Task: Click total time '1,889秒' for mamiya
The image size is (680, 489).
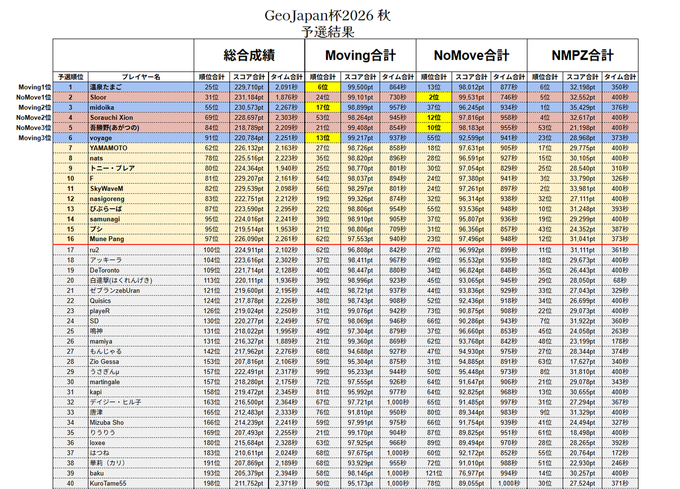Action: 287,342
